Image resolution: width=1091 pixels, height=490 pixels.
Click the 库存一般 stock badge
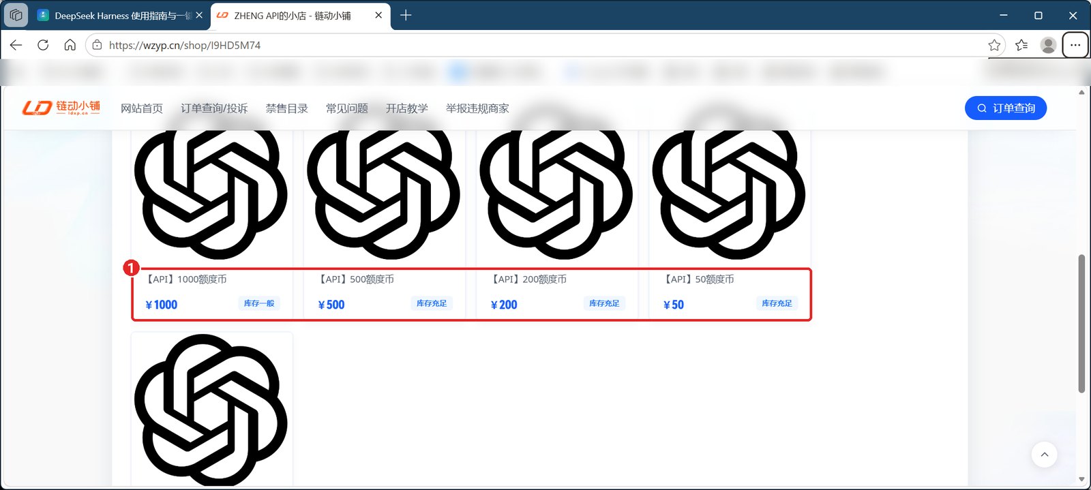[259, 303]
